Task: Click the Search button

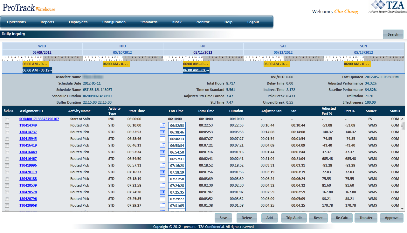Action: click(393, 34)
